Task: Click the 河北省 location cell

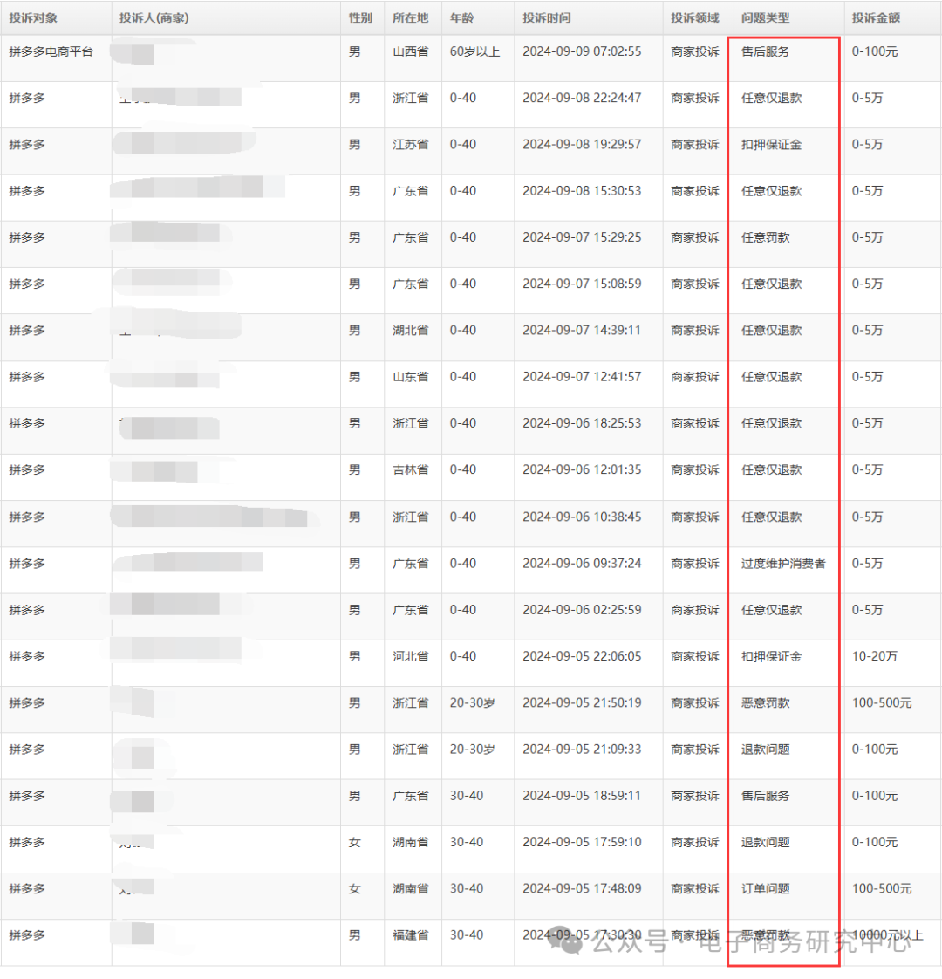Action: (410, 657)
